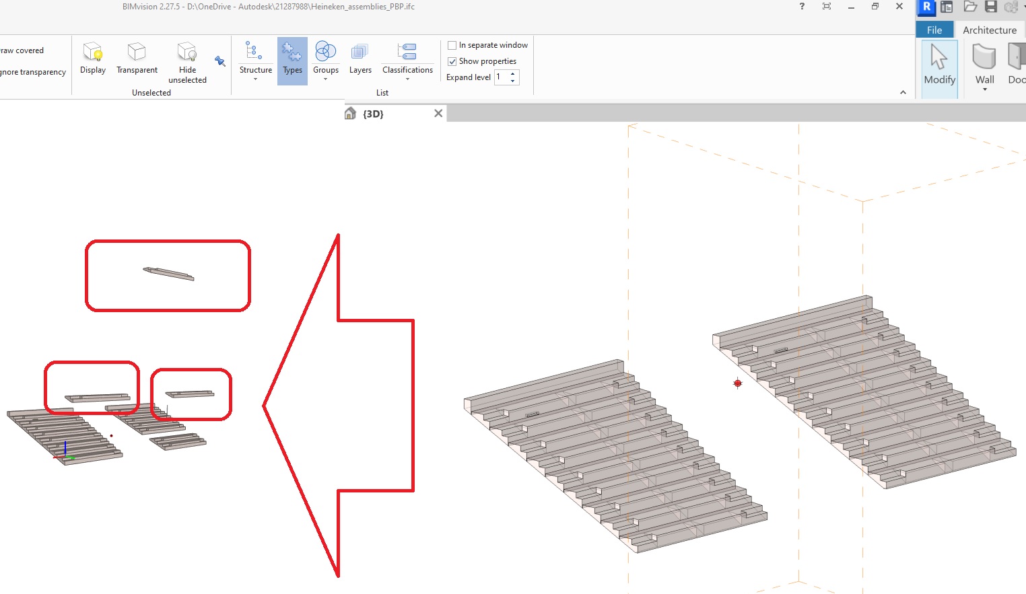Click the Modify button
Viewport: 1026px width, 594px height.
[939, 68]
